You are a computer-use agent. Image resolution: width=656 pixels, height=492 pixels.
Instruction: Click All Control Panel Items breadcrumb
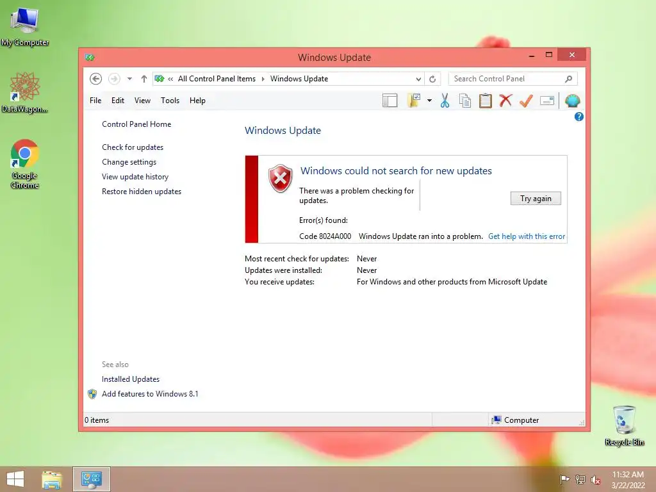tap(217, 79)
